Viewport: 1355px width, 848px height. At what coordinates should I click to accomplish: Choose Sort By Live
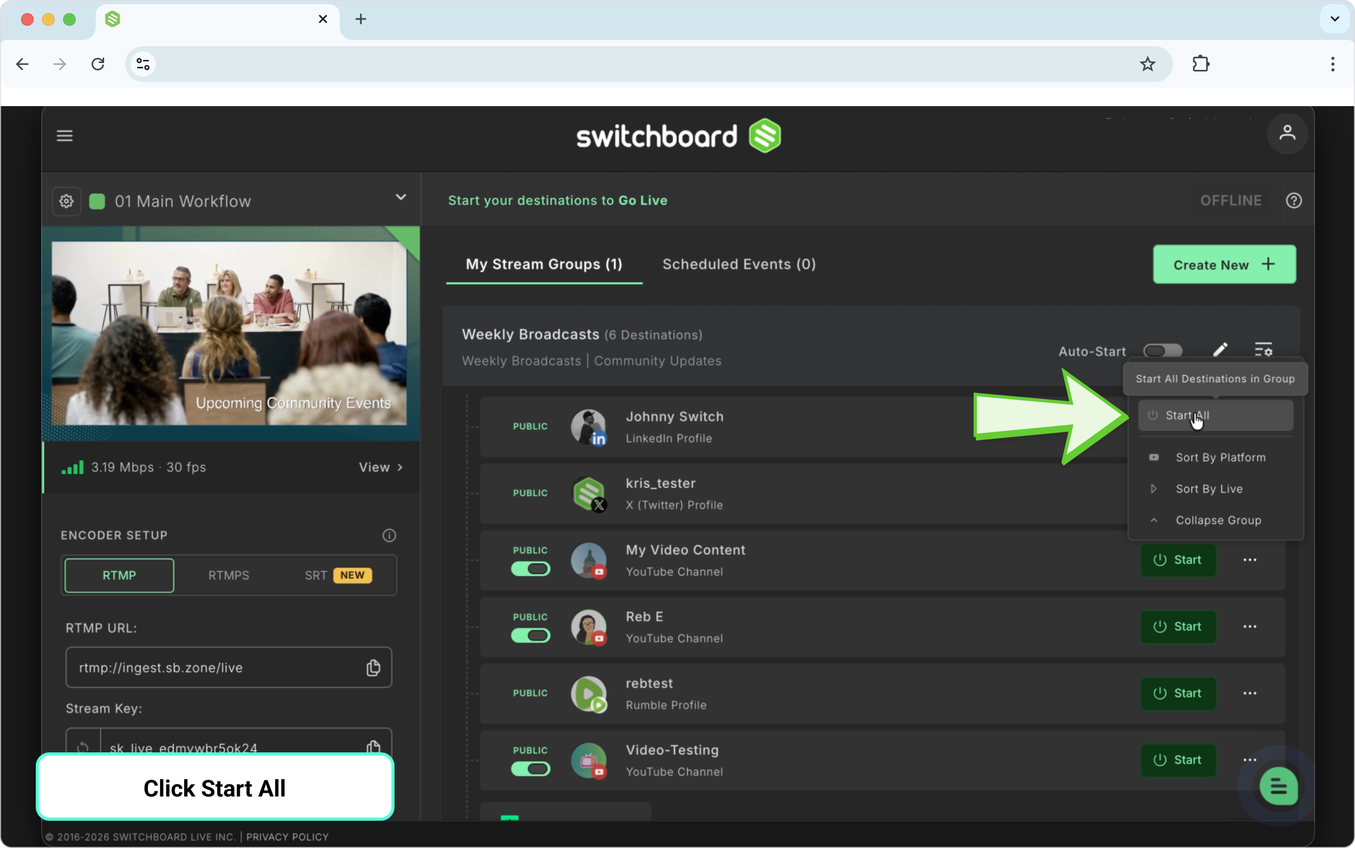click(x=1215, y=489)
